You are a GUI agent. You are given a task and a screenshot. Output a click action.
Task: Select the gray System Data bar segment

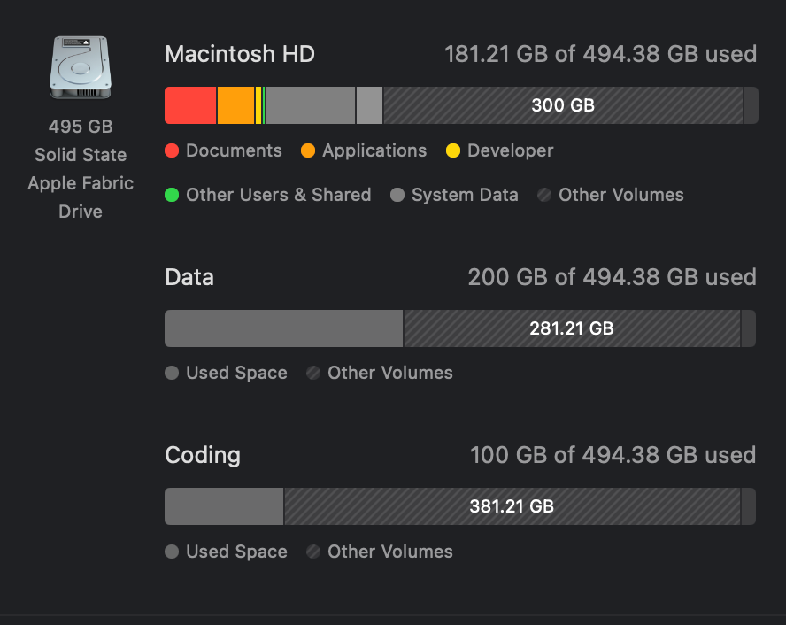pos(310,105)
